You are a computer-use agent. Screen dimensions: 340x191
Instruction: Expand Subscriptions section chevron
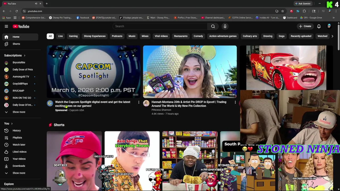[24, 55]
